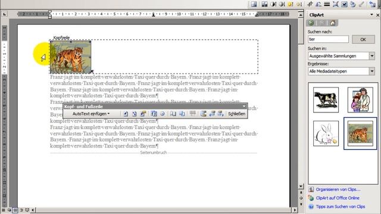Screen dimensions: 381x214
Task: Open Suchen in dropdown arrow
Action: tap(372, 56)
